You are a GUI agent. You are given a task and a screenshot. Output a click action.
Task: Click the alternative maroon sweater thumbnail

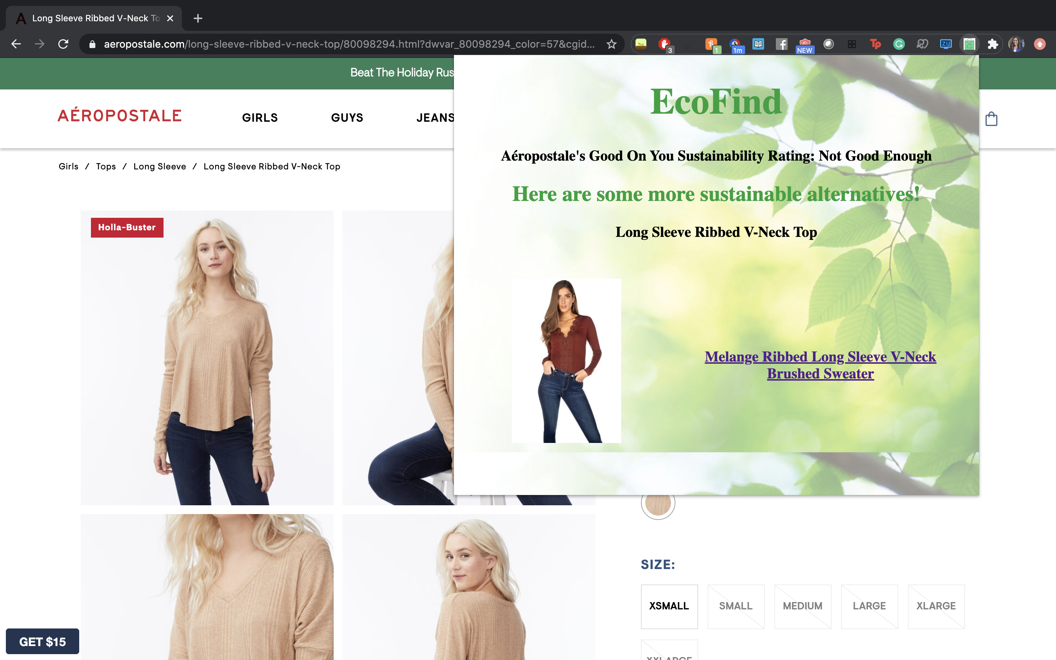pos(566,360)
